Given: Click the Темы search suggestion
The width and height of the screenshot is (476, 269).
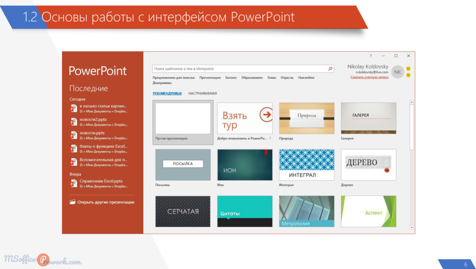Looking at the screenshot, I should coord(271,78).
